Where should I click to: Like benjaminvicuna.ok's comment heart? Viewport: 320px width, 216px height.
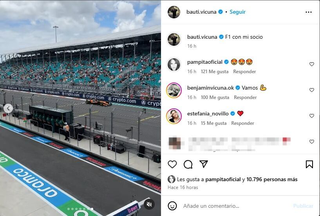coord(312,90)
